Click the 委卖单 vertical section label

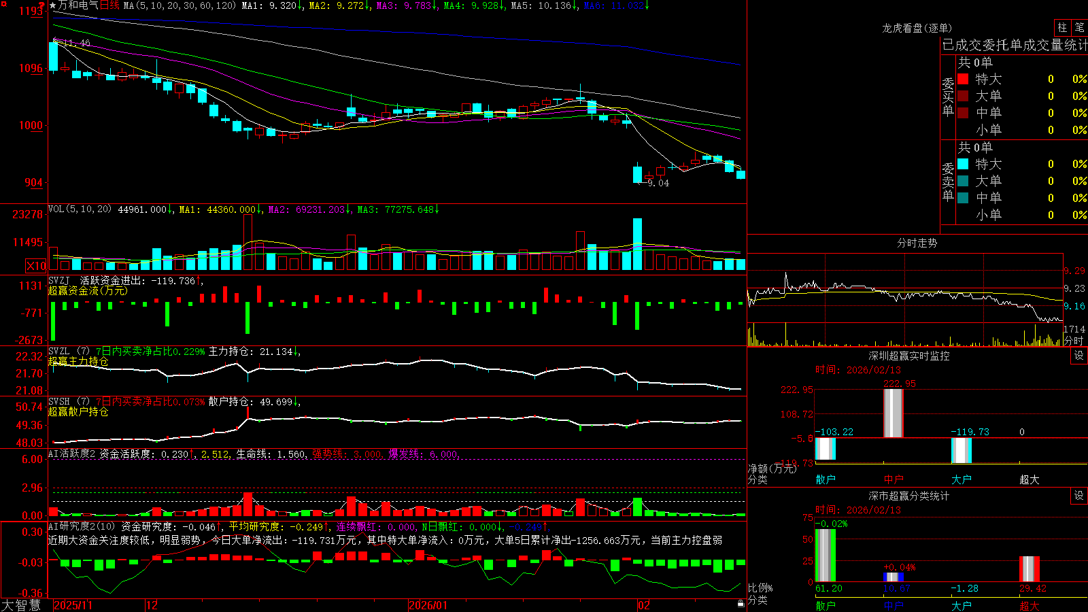click(x=948, y=182)
